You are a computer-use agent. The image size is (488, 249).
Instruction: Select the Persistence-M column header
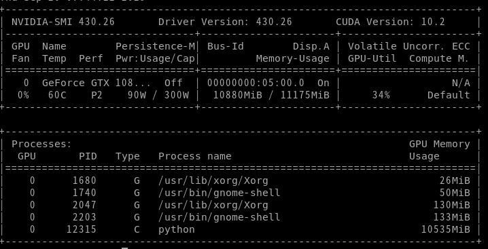click(x=155, y=46)
